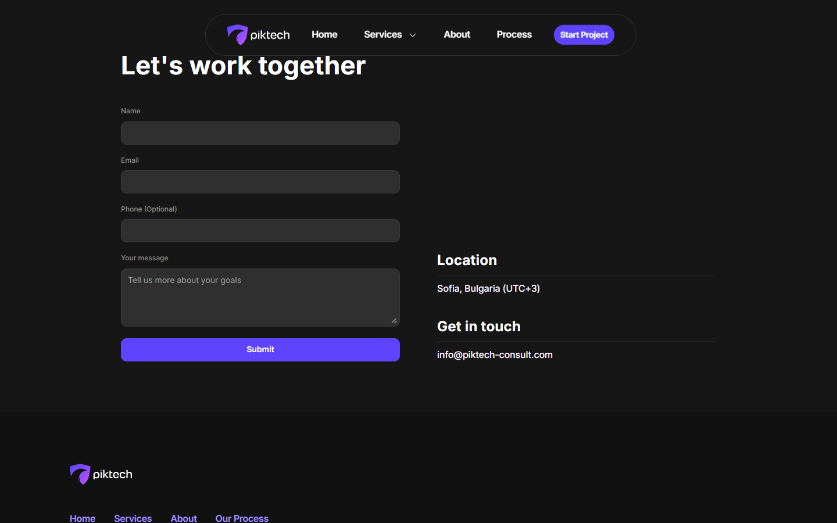This screenshot has height=523, width=837.
Task: Open the footer Services link
Action: tap(133, 518)
